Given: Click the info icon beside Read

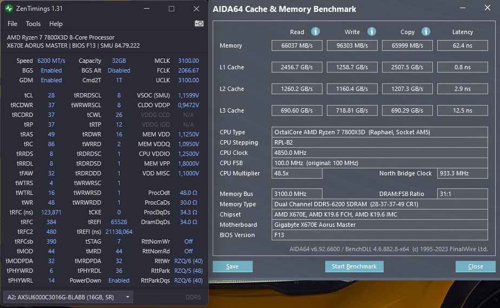Looking at the screenshot, I should tap(315, 31).
